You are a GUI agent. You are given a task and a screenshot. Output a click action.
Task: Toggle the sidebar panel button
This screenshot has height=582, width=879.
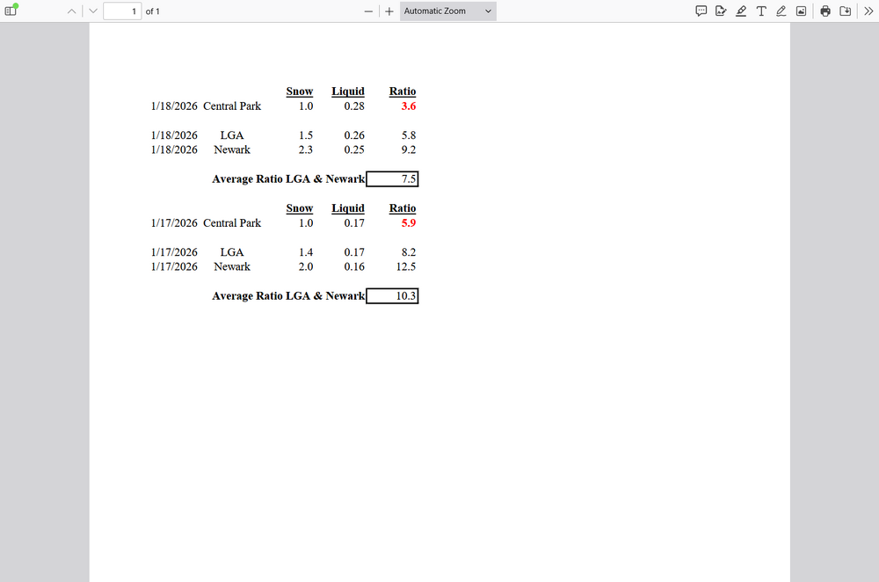tap(11, 11)
